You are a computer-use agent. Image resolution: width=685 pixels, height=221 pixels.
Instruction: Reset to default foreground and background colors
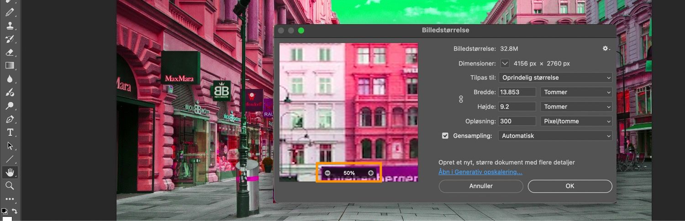pyautogui.click(x=4, y=211)
